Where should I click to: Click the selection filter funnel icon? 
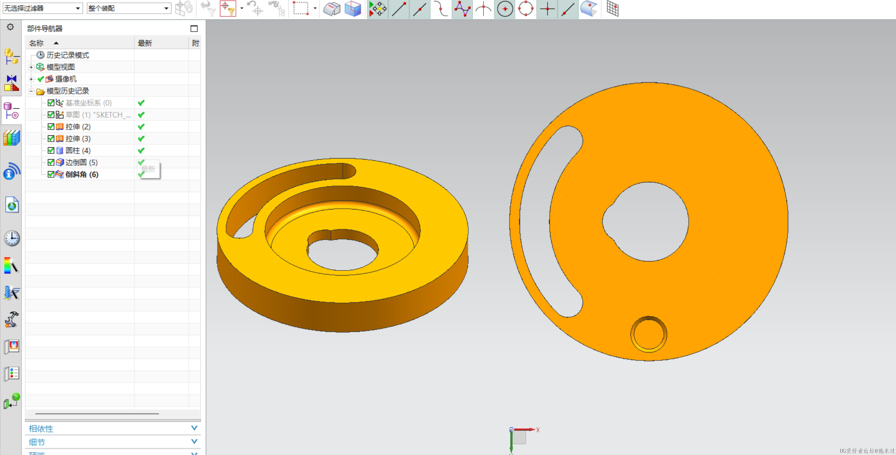[228, 8]
